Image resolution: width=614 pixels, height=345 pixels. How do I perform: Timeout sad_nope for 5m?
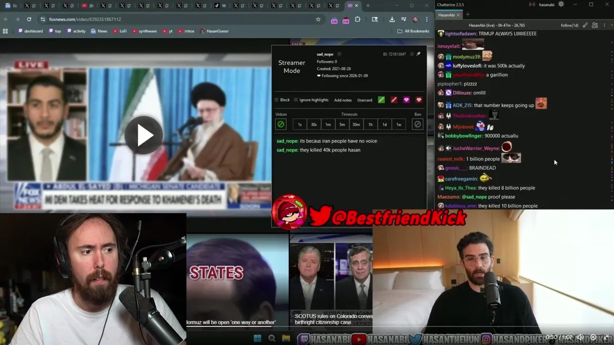pos(342,125)
